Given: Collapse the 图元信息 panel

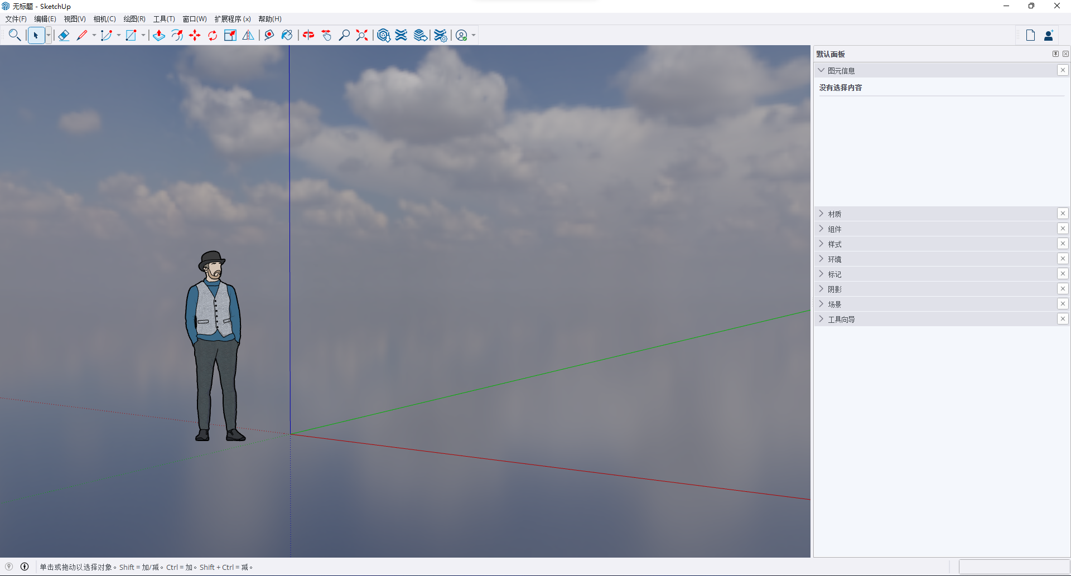Looking at the screenshot, I should coord(822,71).
